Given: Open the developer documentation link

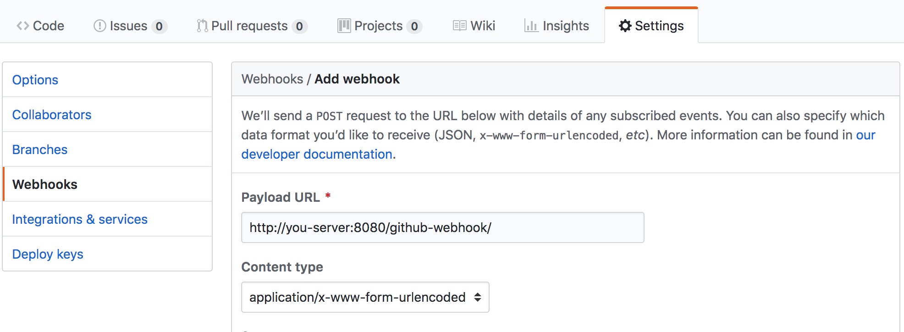Looking at the screenshot, I should pos(317,154).
